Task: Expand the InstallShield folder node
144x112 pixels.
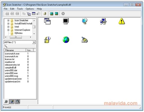Action: click(8, 24)
